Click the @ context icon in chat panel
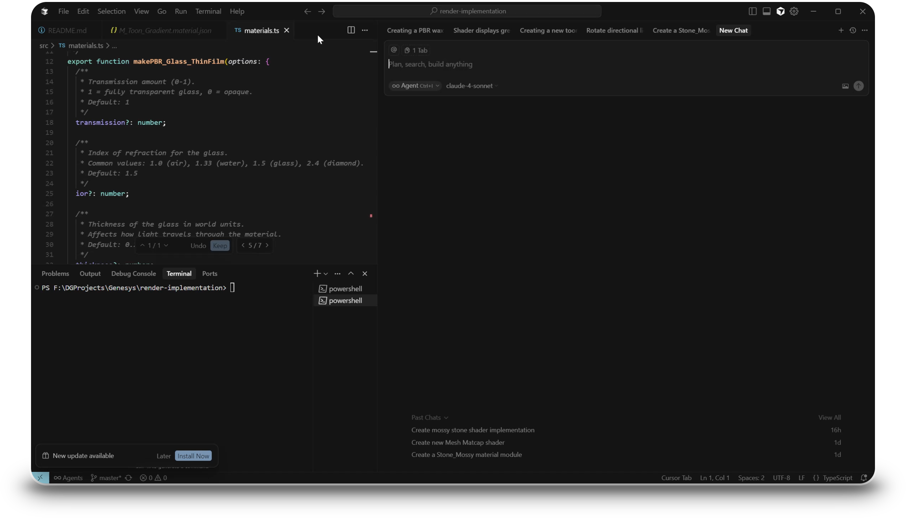This screenshot has width=906, height=518. 394,50
